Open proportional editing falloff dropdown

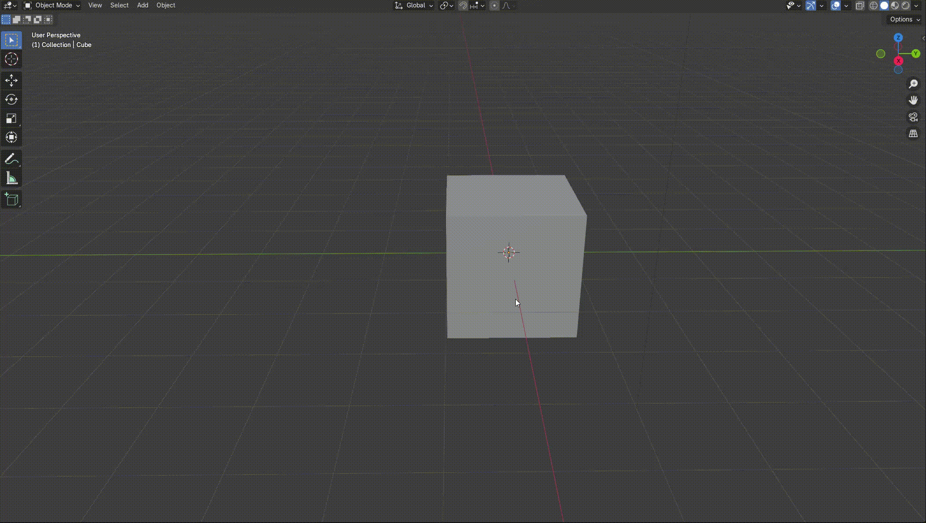coord(508,6)
